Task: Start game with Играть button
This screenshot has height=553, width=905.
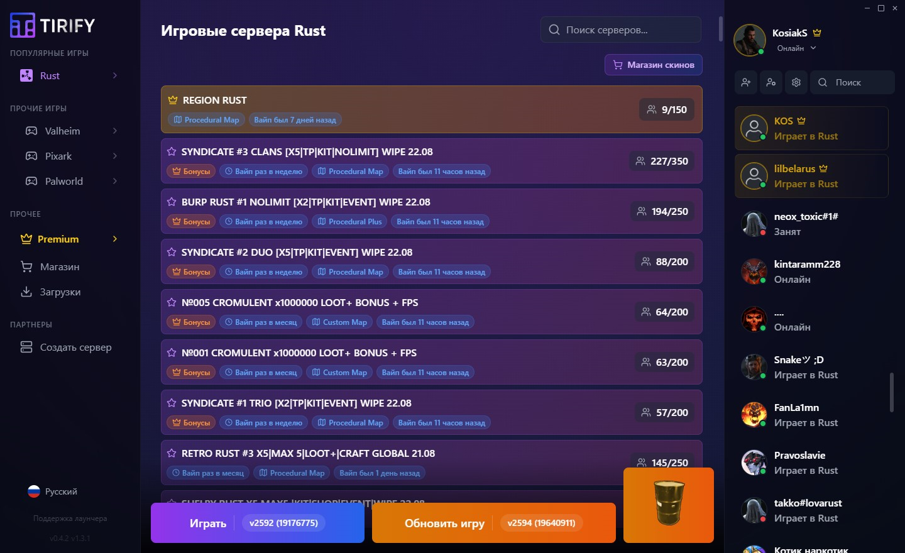Action: click(258, 523)
